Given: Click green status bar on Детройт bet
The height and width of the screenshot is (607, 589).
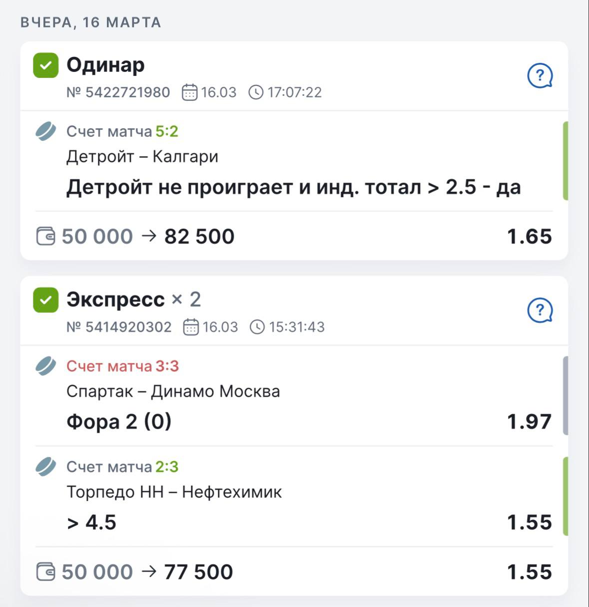Looking at the screenshot, I should (565, 161).
